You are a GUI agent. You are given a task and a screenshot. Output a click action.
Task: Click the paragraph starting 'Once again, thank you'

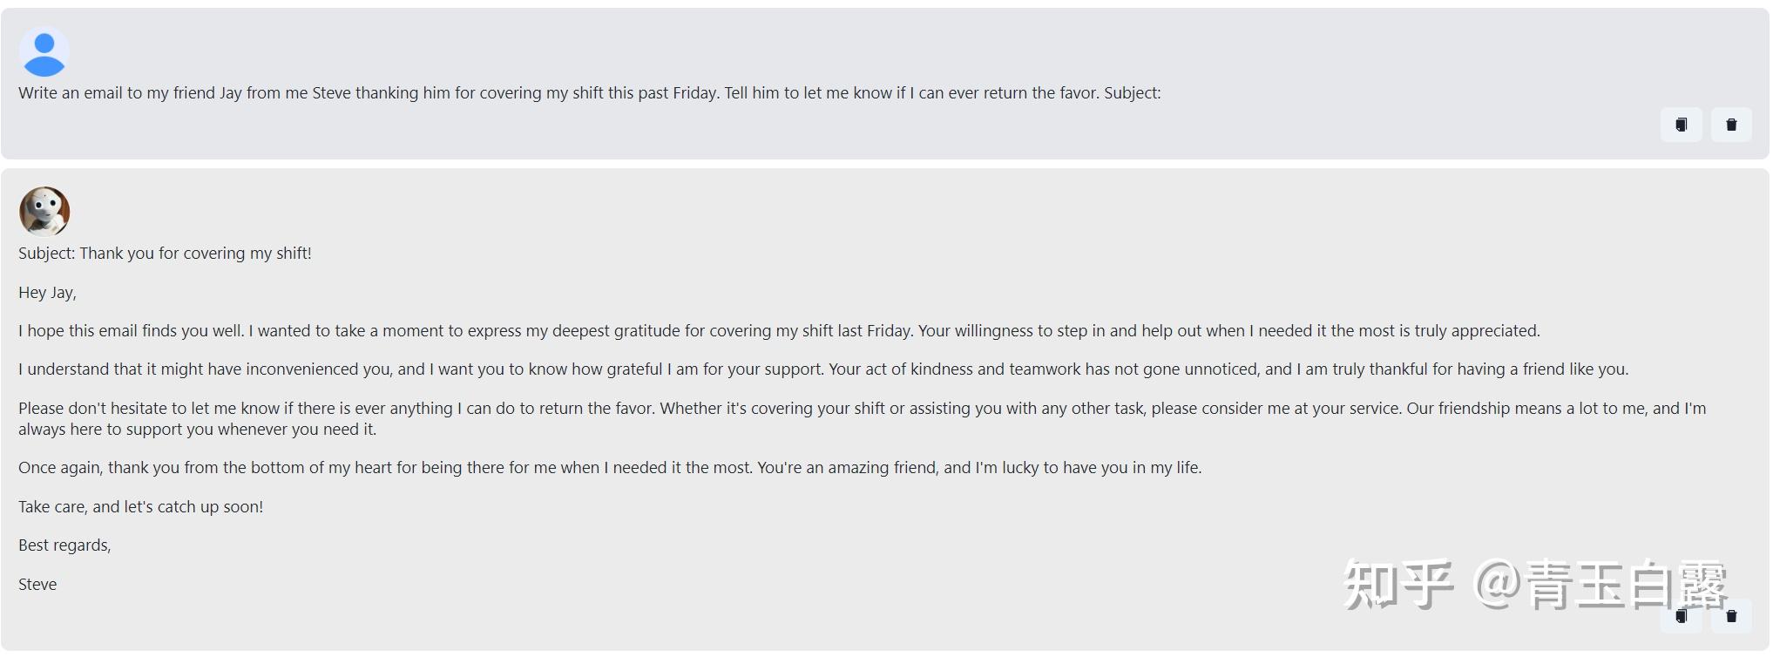coord(610,468)
